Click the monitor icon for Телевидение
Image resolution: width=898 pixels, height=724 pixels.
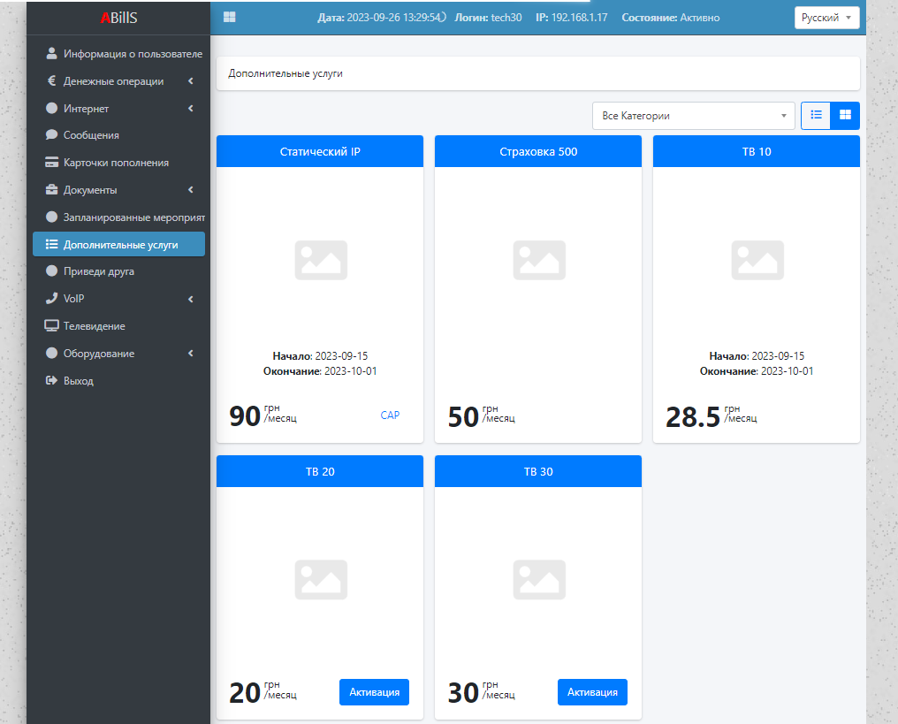click(51, 326)
